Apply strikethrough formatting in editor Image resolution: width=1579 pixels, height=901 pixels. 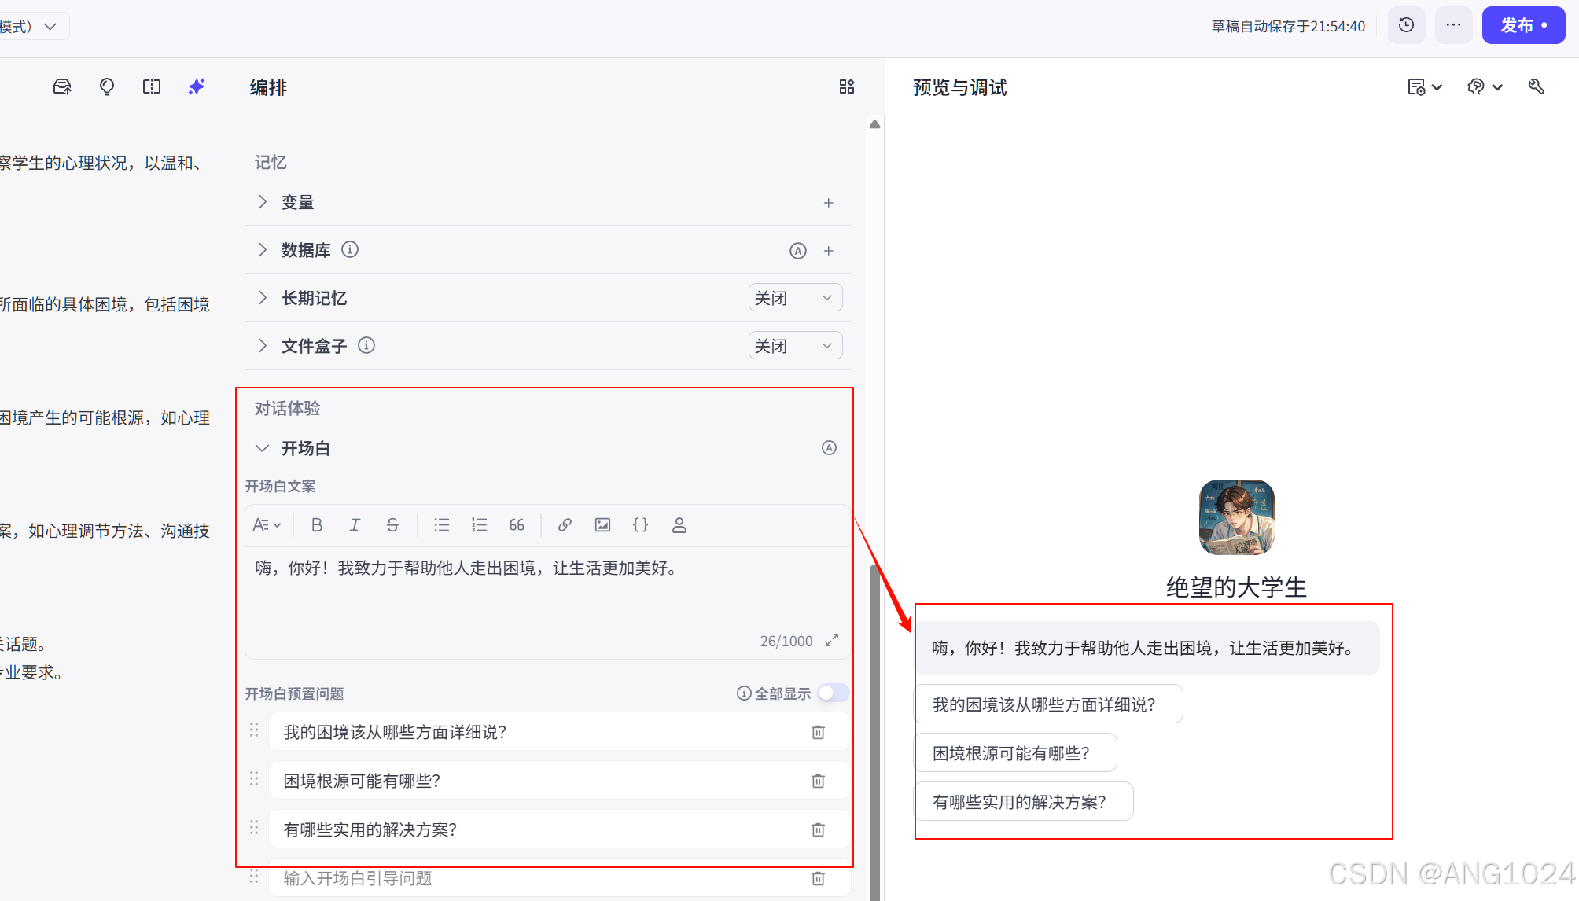[x=392, y=525]
